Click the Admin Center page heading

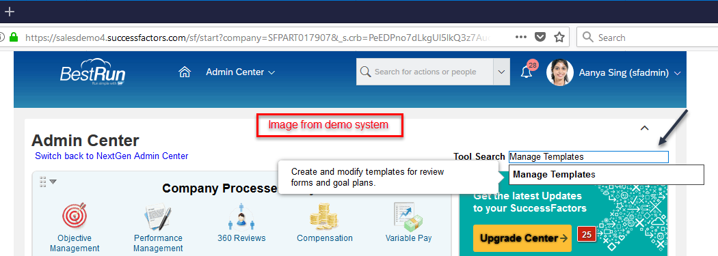point(85,141)
